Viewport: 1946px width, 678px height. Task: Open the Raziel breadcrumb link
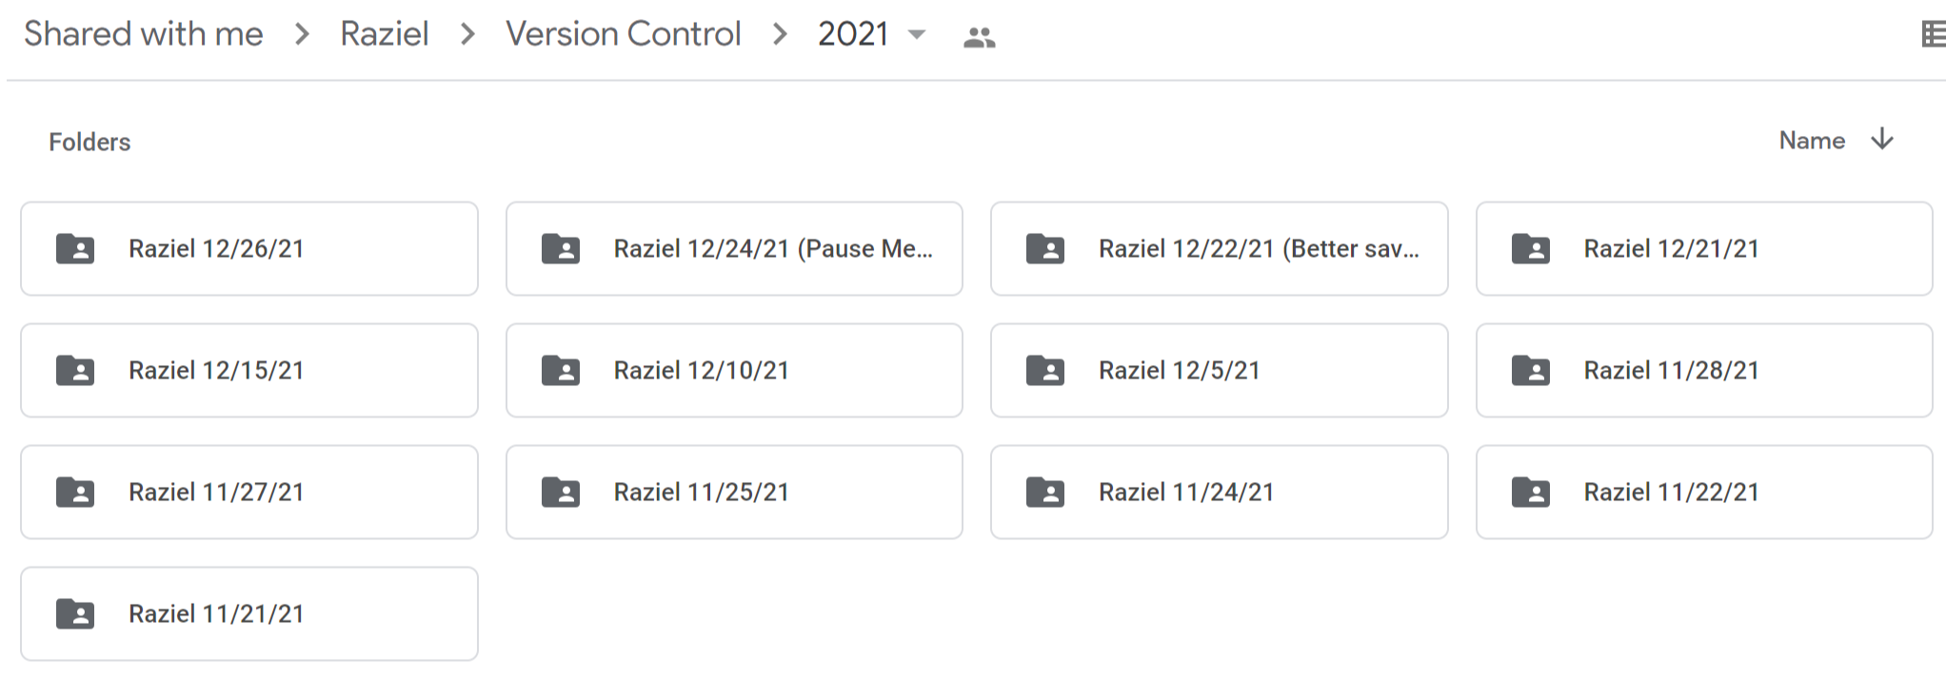[385, 34]
